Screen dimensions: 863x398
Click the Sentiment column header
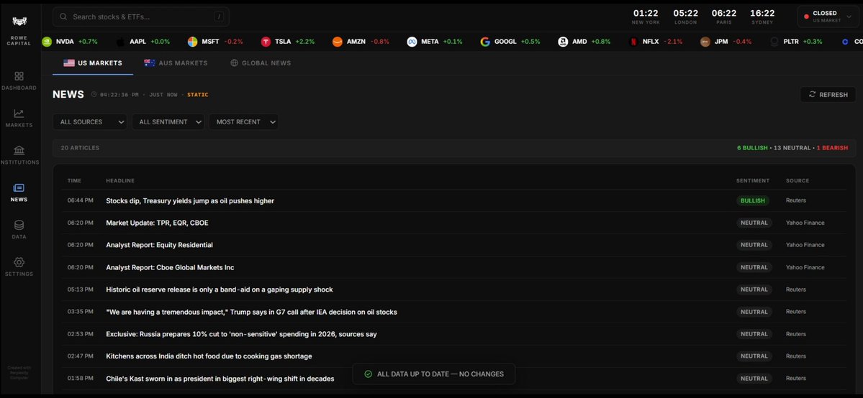click(x=753, y=181)
